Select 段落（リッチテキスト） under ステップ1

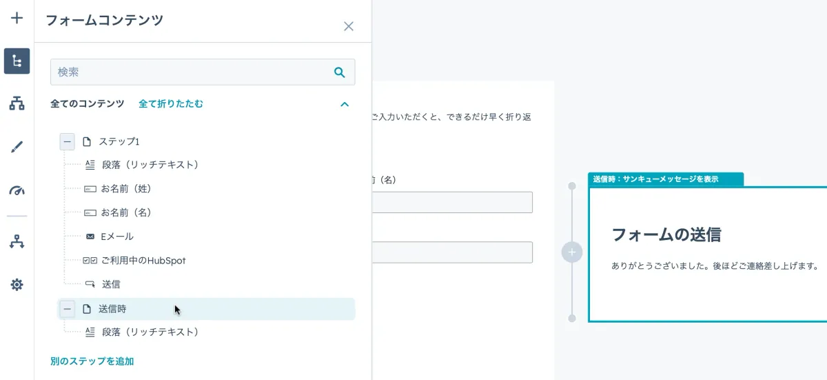click(150, 165)
